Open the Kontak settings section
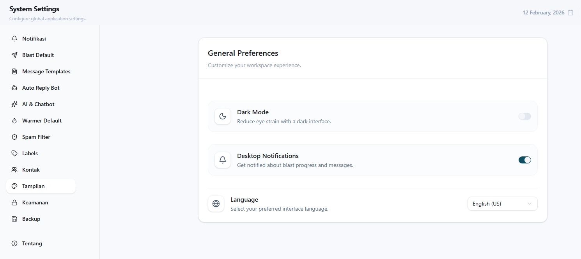Screen dimensions: 581x259 (31, 170)
